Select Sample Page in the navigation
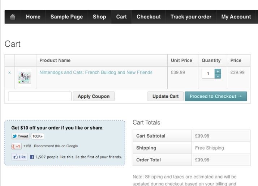The image size is (258, 186). point(66,17)
